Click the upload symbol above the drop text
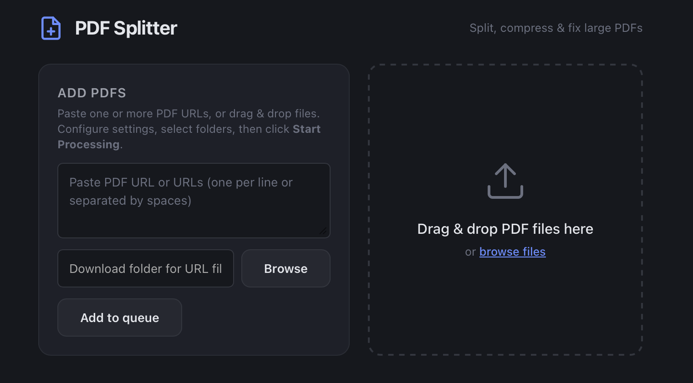693x383 pixels. coord(505,181)
